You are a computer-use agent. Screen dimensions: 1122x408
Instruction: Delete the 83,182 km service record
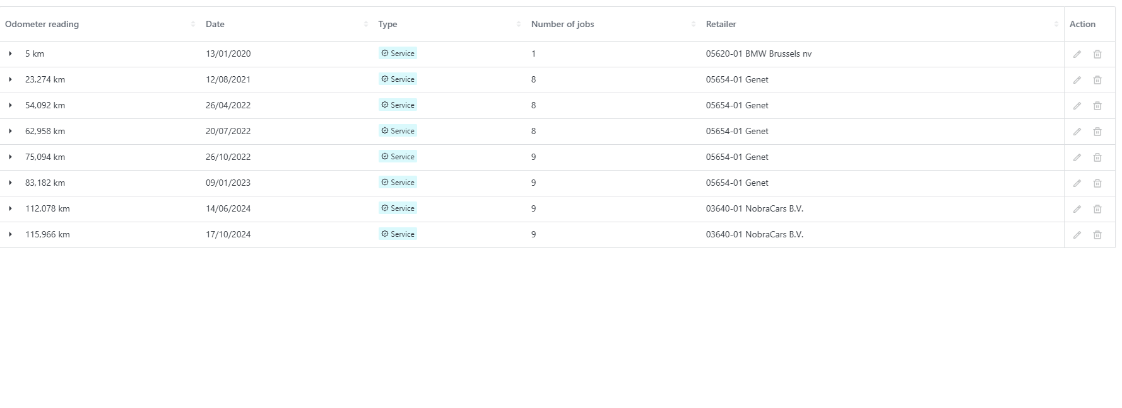click(1097, 183)
